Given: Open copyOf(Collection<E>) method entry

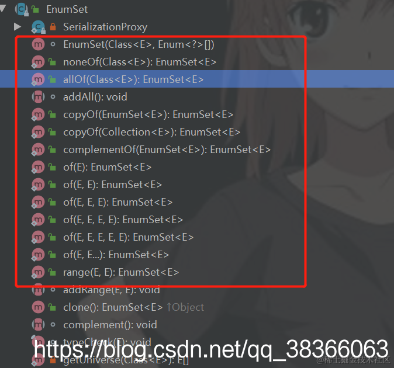Looking at the screenshot, I should pos(152,132).
